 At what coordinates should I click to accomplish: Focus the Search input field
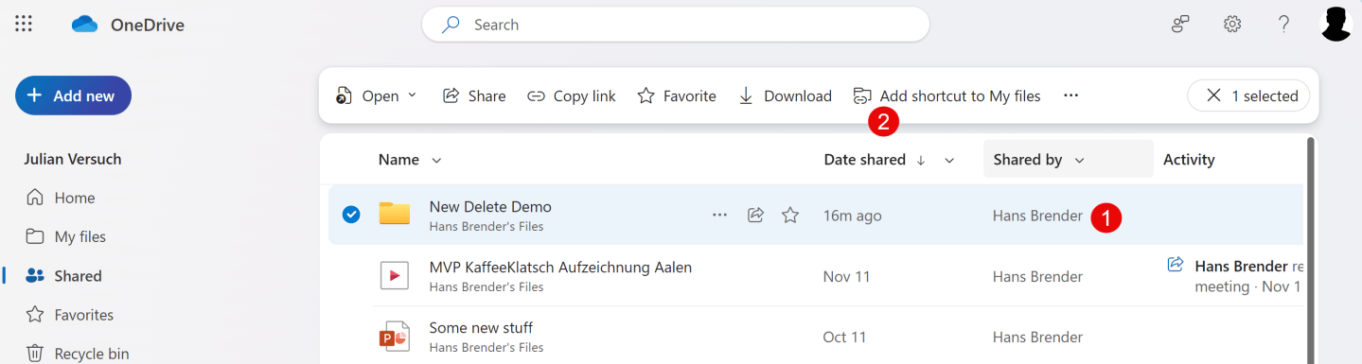676,25
